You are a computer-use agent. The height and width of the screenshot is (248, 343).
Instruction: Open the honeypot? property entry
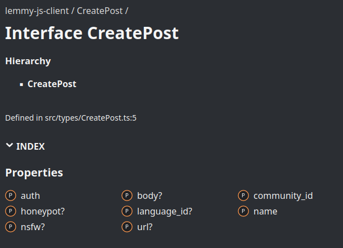tap(43, 212)
